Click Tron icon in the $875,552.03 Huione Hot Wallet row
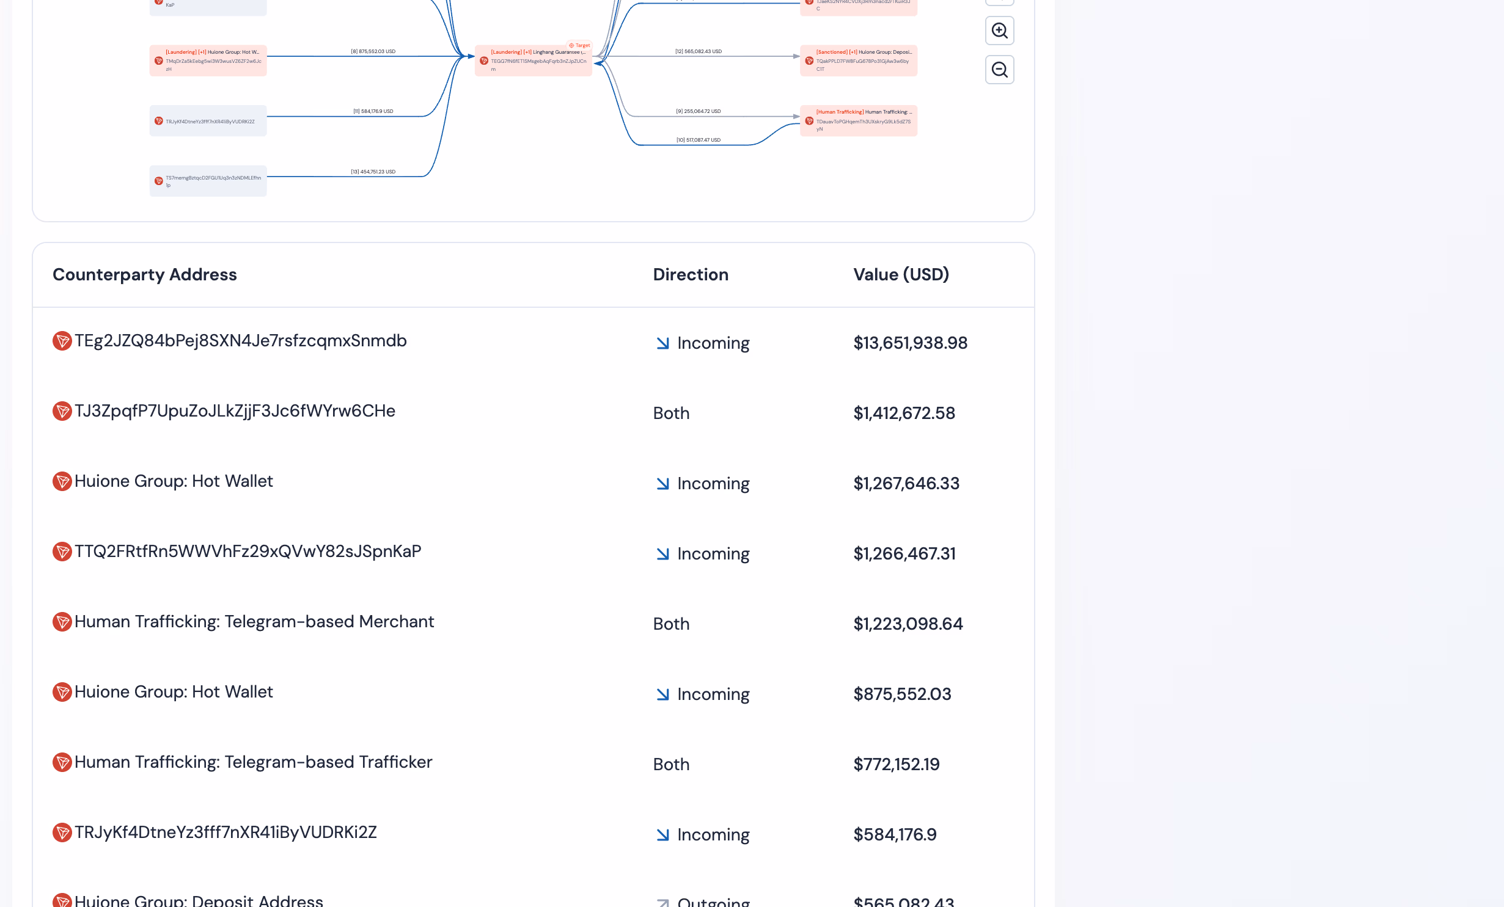This screenshot has height=907, width=1504. click(x=62, y=692)
